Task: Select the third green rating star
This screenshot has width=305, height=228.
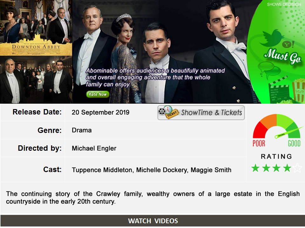Action: [276, 168]
